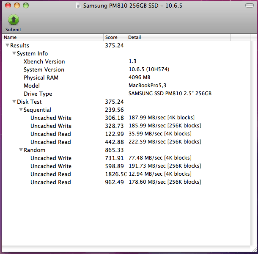This screenshot has width=258, height=254.
Task: Select the System Info row
Action: pyautogui.click(x=126, y=53)
